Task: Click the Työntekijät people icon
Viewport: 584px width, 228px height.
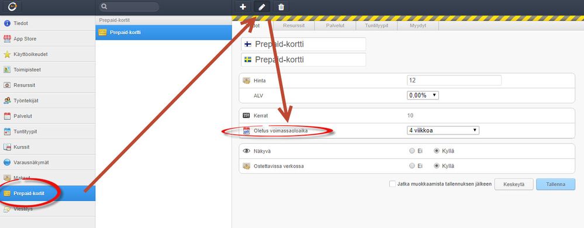Action: click(6, 101)
